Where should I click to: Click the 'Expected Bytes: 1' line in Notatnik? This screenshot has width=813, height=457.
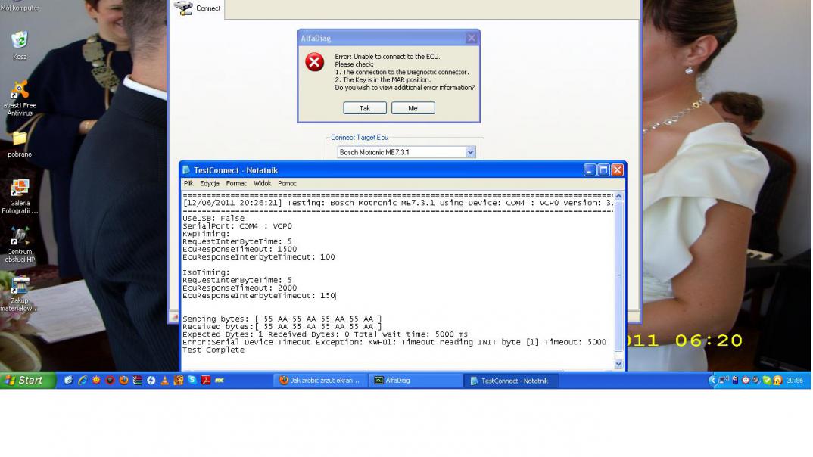coord(325,334)
